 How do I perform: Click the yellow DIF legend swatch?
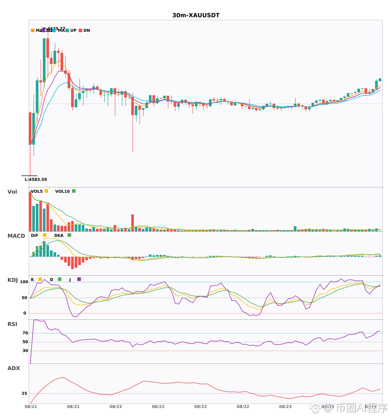click(45, 235)
